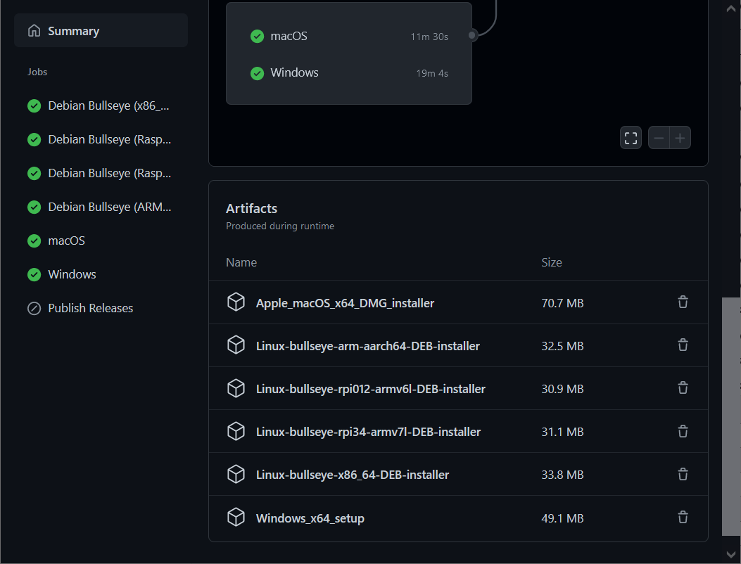Click the 70.7 MB size value
The height and width of the screenshot is (564, 741).
[x=562, y=303]
